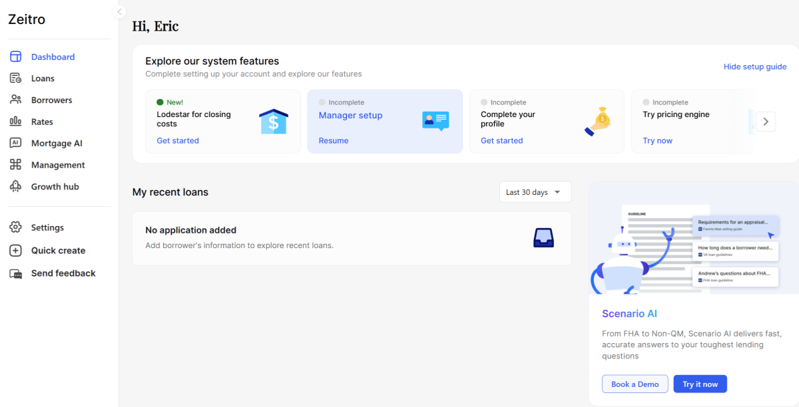Open Growth hub label
This screenshot has height=407, width=799.
coord(55,187)
